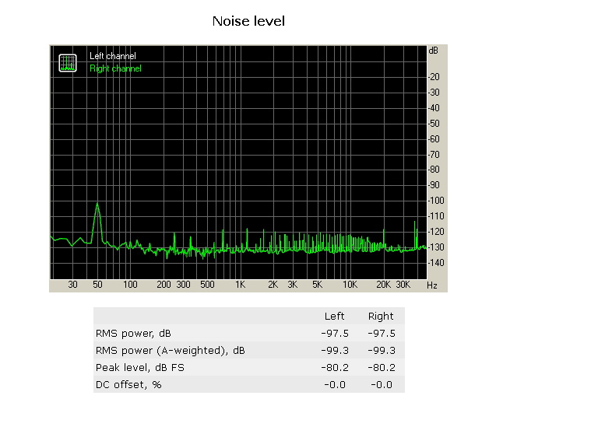The height and width of the screenshot is (448, 598).
Task: Click the Right peak level value -80.2
Action: pos(382,368)
